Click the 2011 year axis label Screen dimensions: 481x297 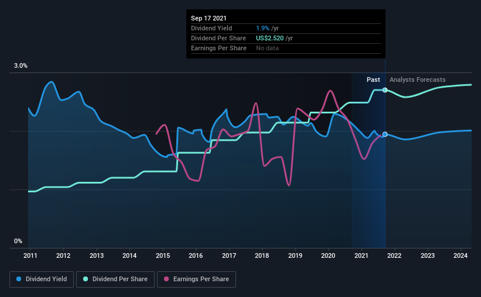[30, 255]
